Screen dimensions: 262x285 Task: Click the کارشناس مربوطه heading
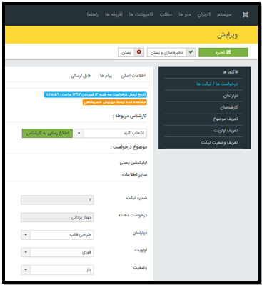130,116
